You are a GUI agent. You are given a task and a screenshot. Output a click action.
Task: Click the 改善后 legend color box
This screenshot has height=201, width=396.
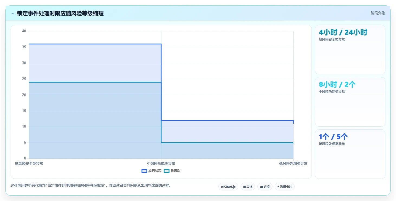coord(167,171)
